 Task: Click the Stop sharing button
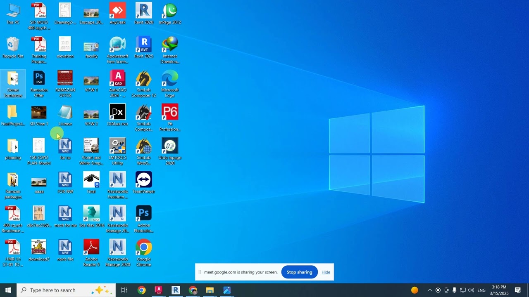(300, 272)
